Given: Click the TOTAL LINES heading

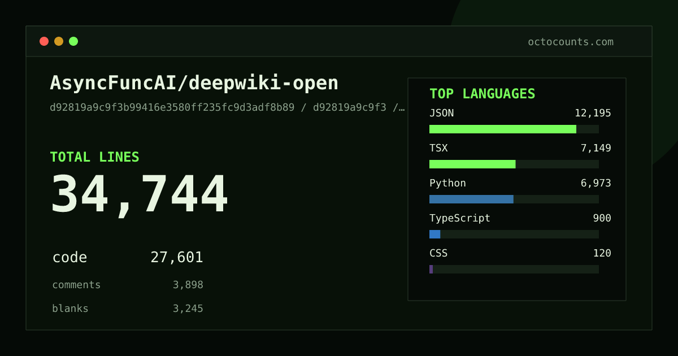Looking at the screenshot, I should (x=94, y=157).
